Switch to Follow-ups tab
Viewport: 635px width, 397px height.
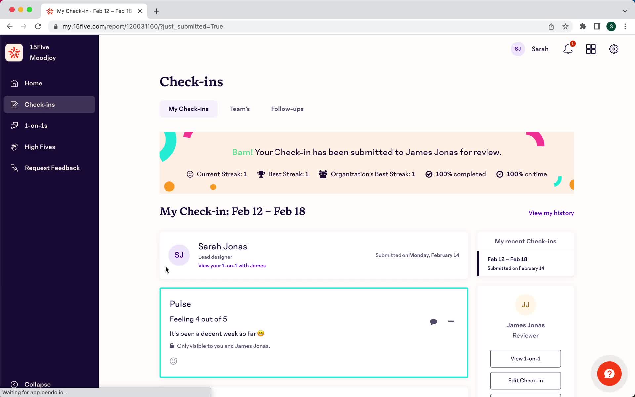(x=287, y=109)
